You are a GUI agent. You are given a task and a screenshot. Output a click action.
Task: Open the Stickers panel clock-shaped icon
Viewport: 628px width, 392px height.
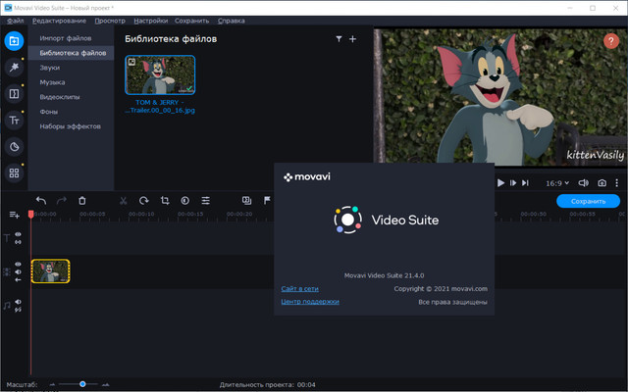point(14,147)
